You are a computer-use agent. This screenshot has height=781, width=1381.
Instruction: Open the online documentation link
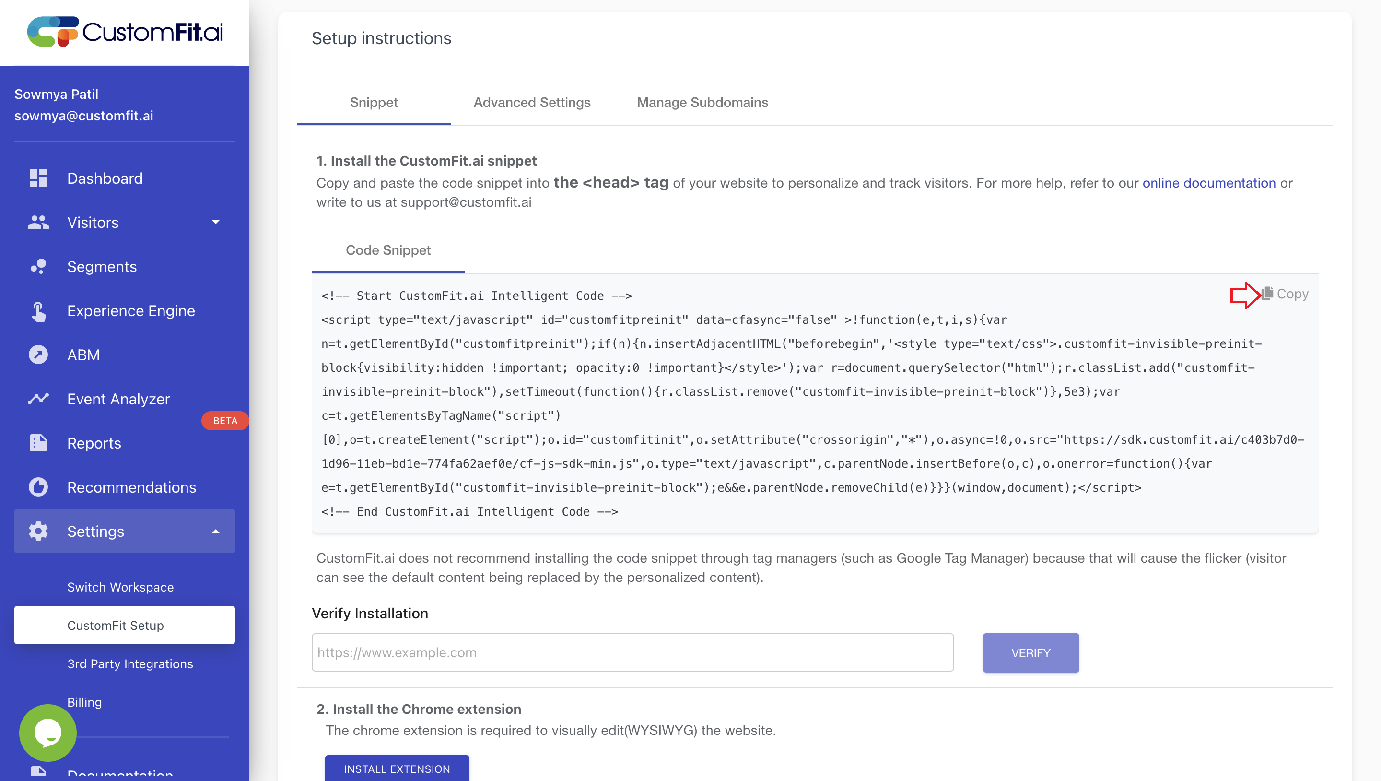(1208, 183)
